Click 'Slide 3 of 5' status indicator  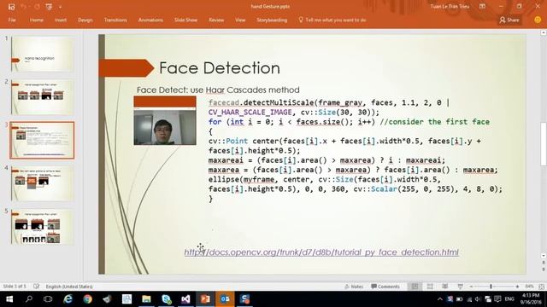[x=15, y=287]
